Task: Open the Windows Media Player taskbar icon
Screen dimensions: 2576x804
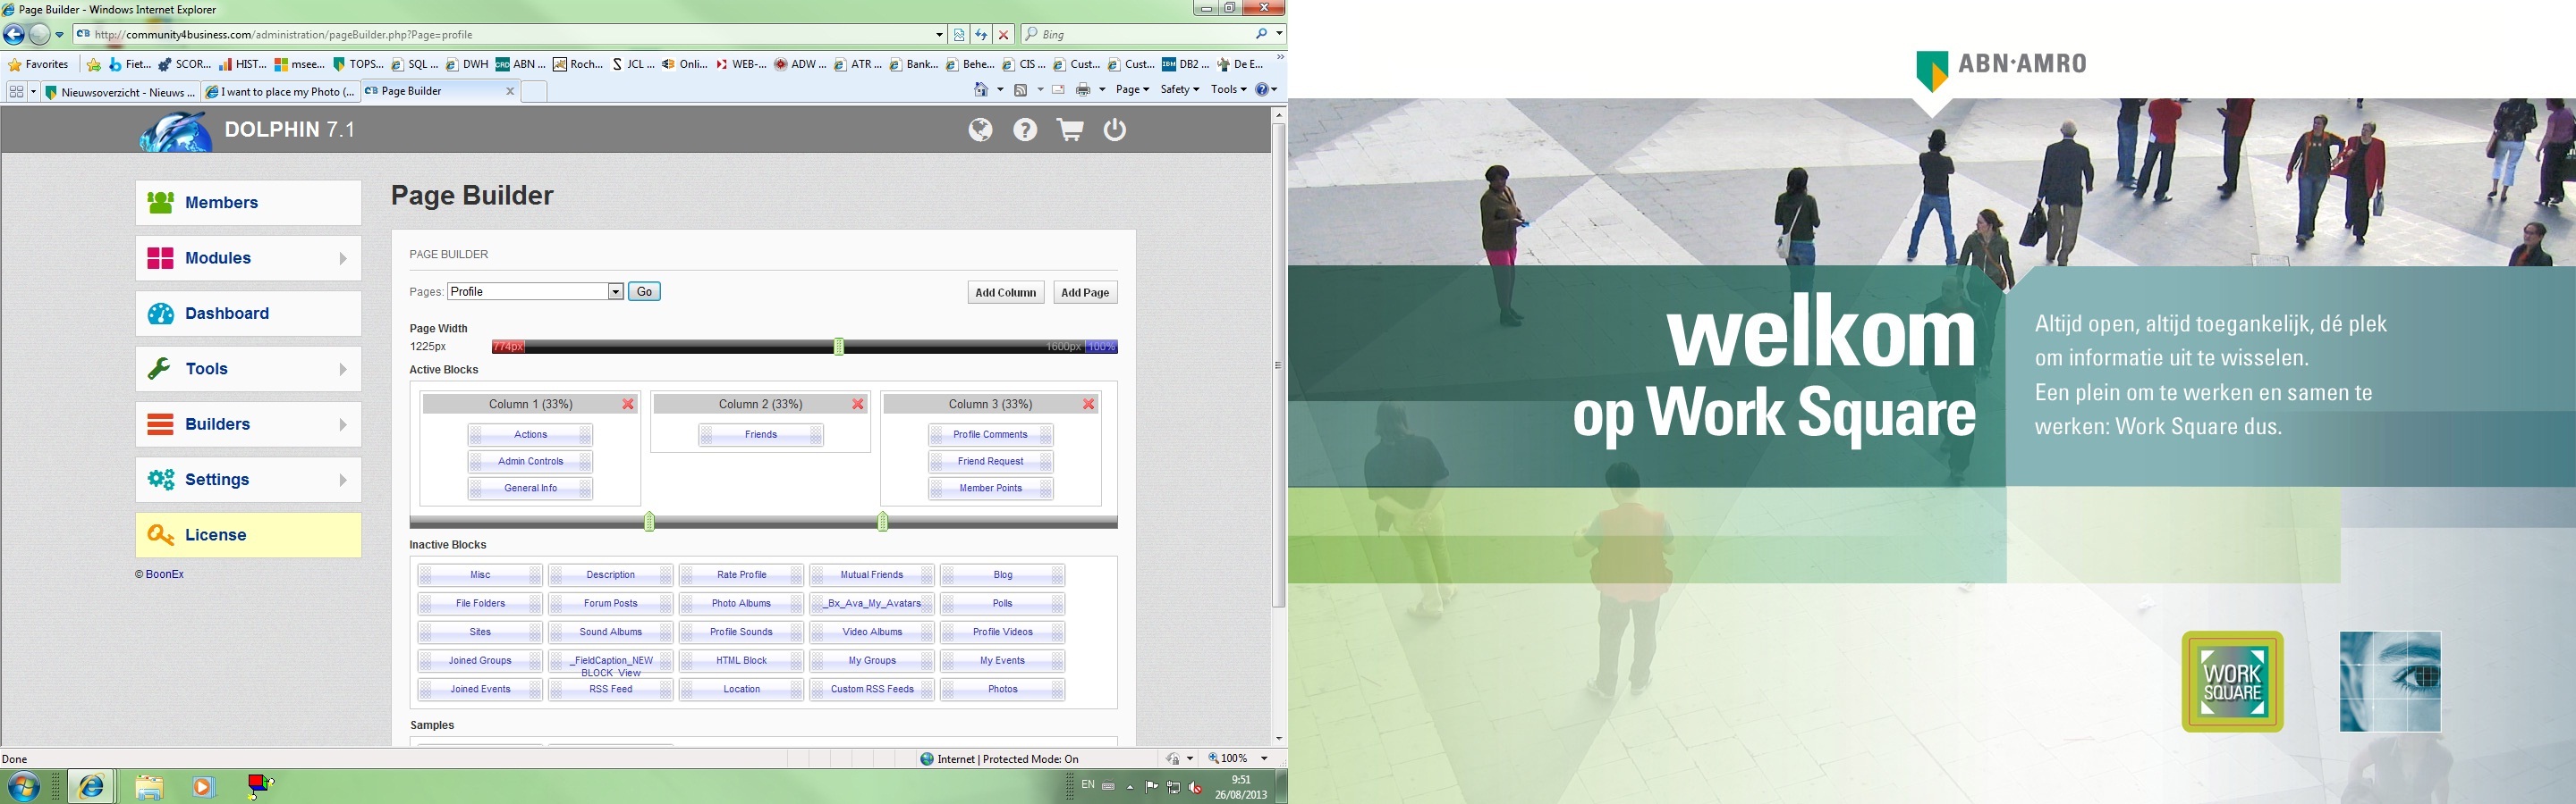Action: (203, 787)
